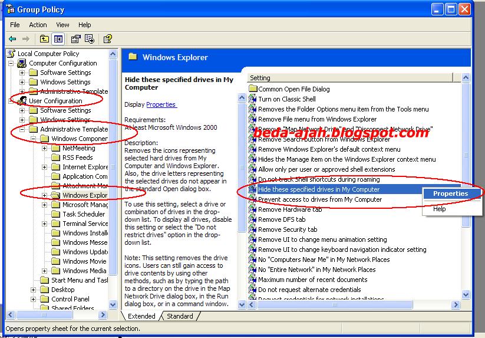Click the Help toolbar icon
Image resolution: width=485 pixels, height=338 pixels.
pos(108,39)
